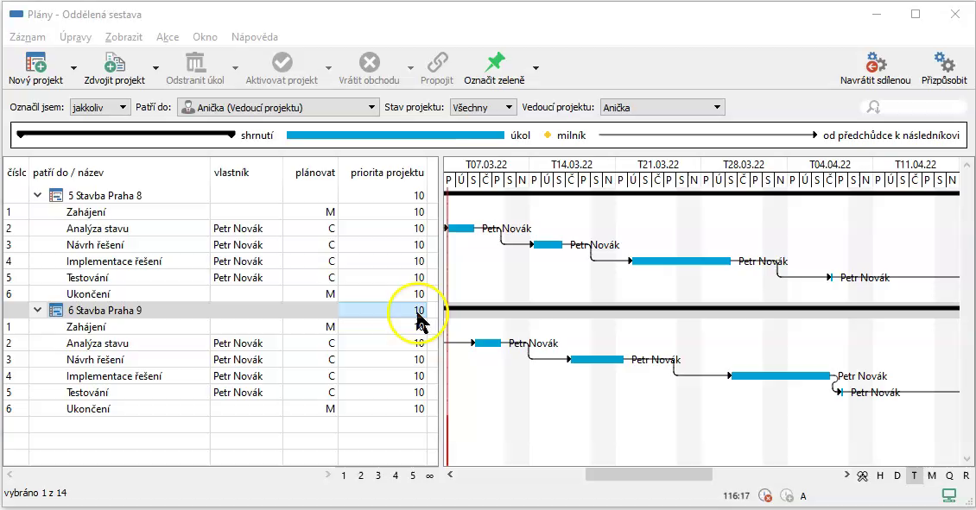Open the Zobrazit menu
This screenshot has width=976, height=510.
click(x=124, y=37)
